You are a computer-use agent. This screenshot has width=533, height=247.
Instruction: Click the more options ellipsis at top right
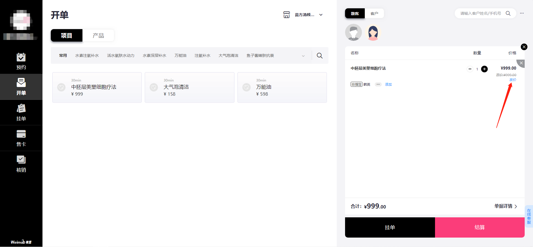522,13
